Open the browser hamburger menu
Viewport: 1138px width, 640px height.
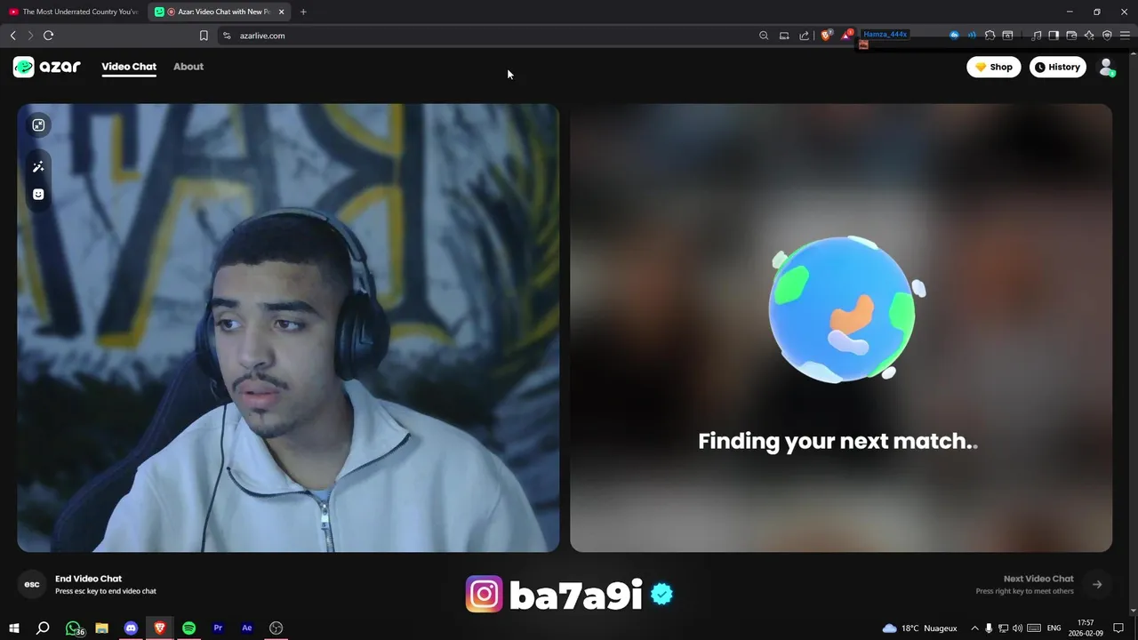tap(1125, 36)
